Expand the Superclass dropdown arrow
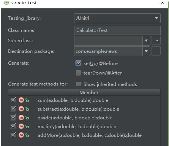This screenshot has height=146, width=169. (146, 41)
